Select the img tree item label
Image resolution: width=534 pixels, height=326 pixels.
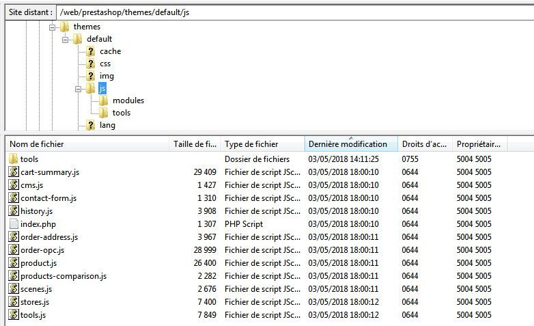click(x=107, y=76)
